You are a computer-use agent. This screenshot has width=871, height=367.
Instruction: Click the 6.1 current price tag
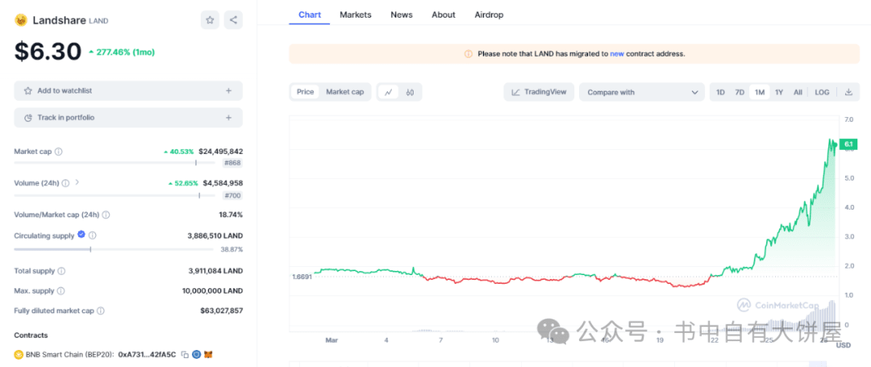[848, 144]
